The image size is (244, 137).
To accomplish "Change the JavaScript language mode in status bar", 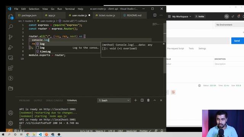I will point(131,131).
